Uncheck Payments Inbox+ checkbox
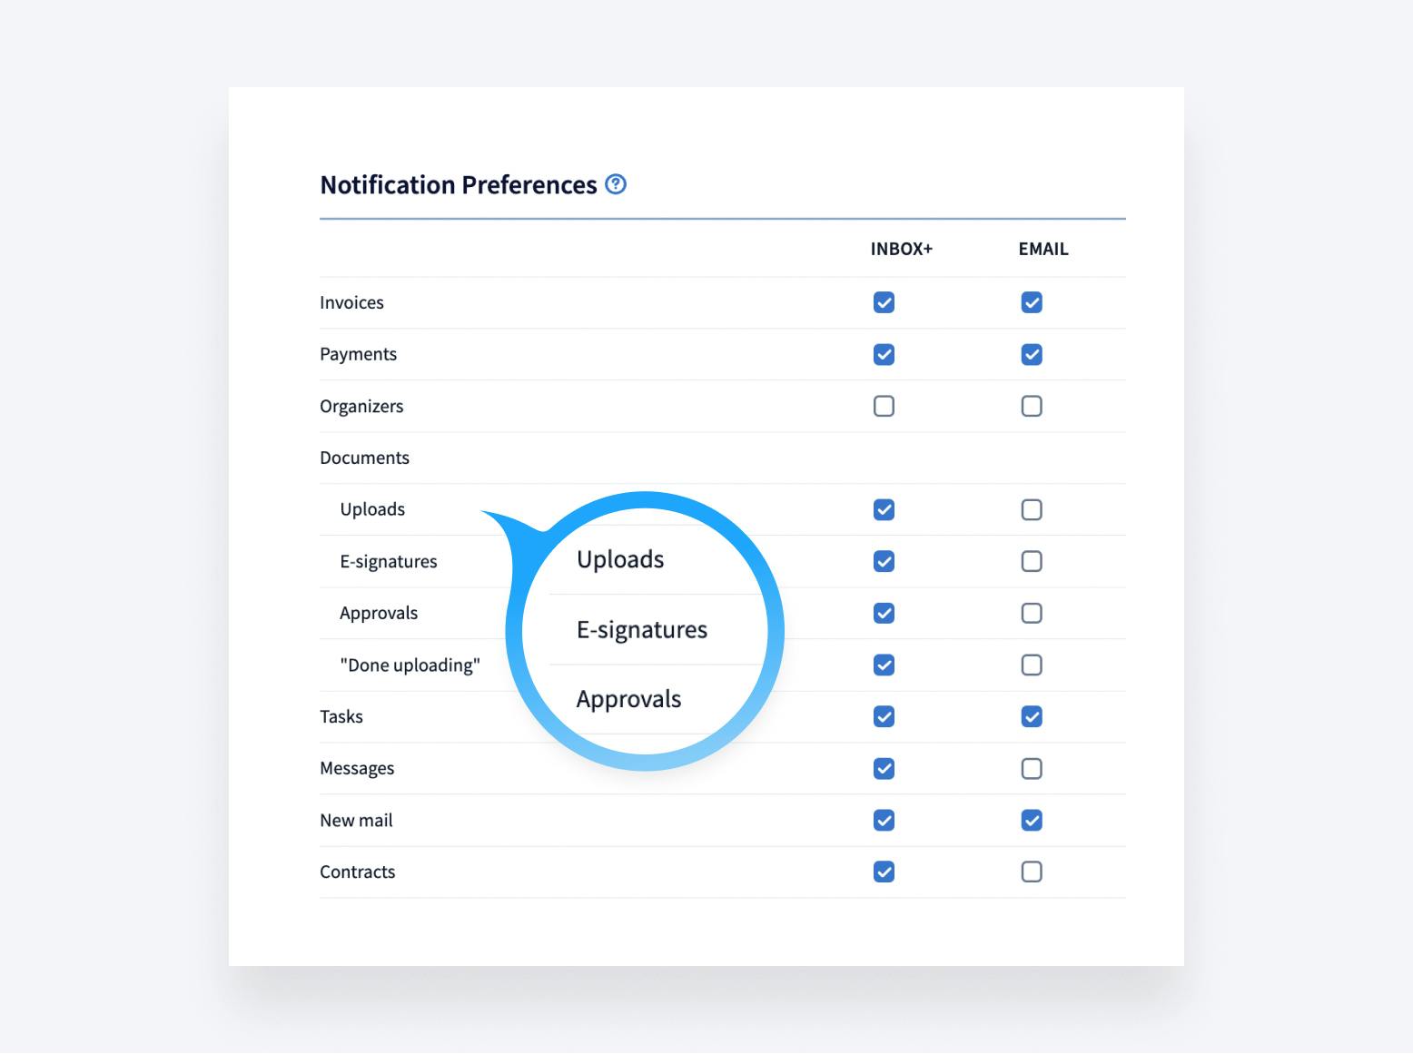The height and width of the screenshot is (1064, 1413). tap(884, 354)
